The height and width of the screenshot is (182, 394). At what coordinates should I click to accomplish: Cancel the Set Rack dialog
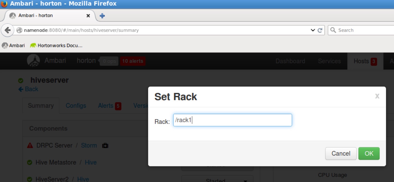coord(341,153)
